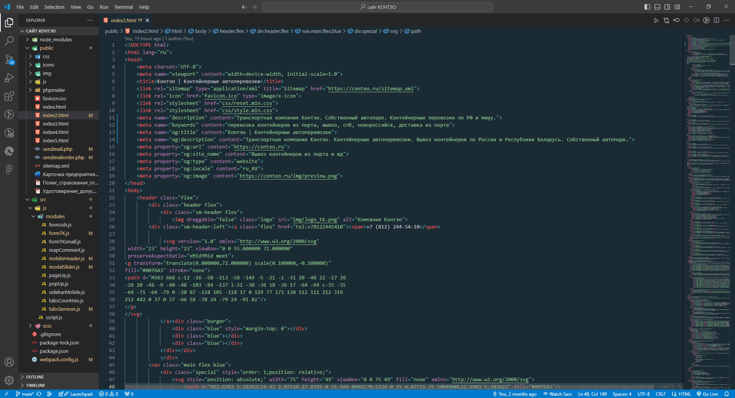Select the index2.html editor tab
Viewport: 735px width, 398px height.
point(126,20)
